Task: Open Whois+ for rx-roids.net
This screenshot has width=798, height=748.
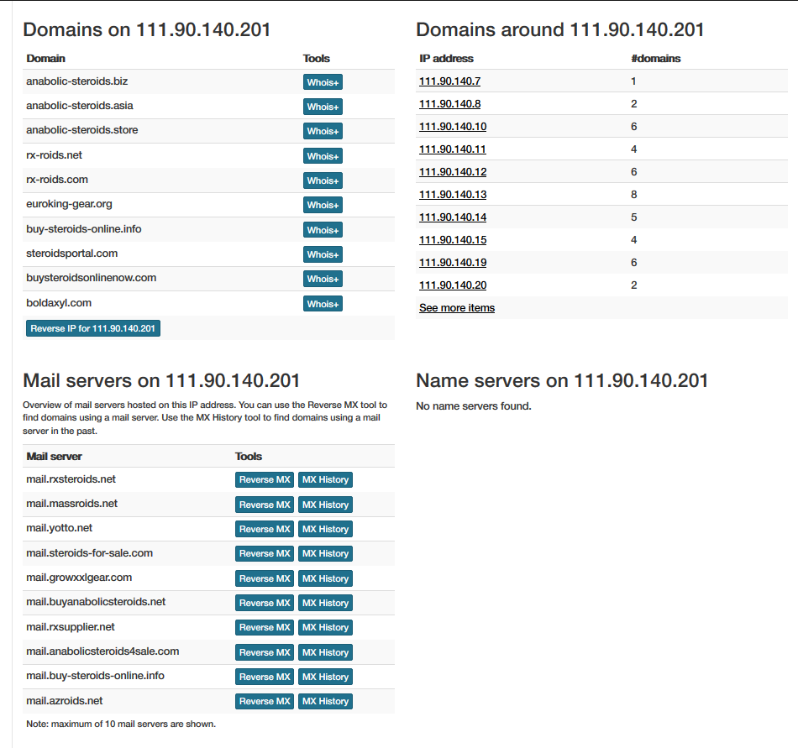Action: (x=323, y=156)
